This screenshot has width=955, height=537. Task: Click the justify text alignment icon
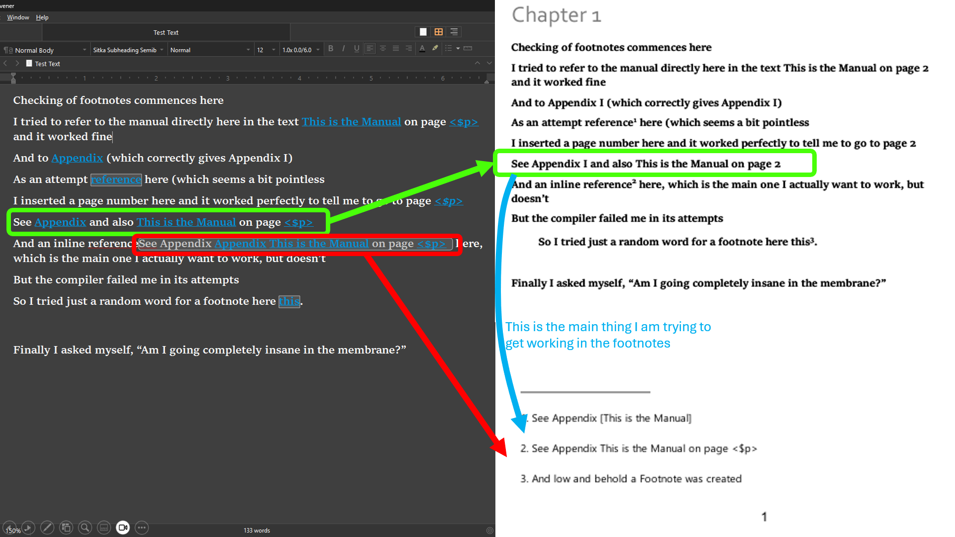[x=396, y=49]
